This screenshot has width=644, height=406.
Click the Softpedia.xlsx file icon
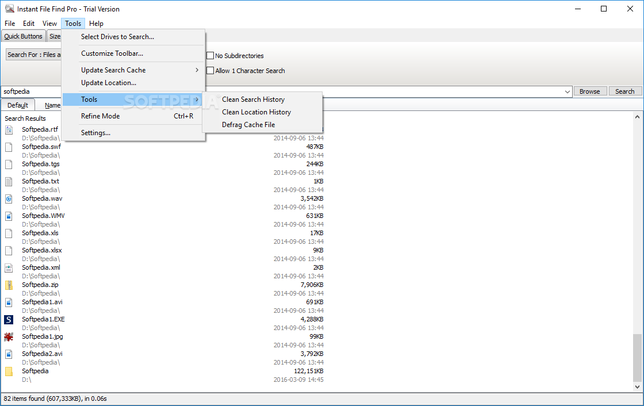click(x=9, y=251)
